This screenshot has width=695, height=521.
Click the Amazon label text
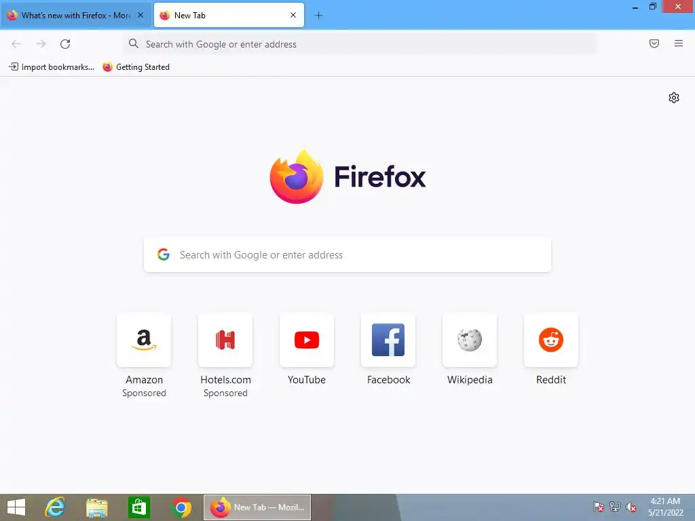[144, 380]
